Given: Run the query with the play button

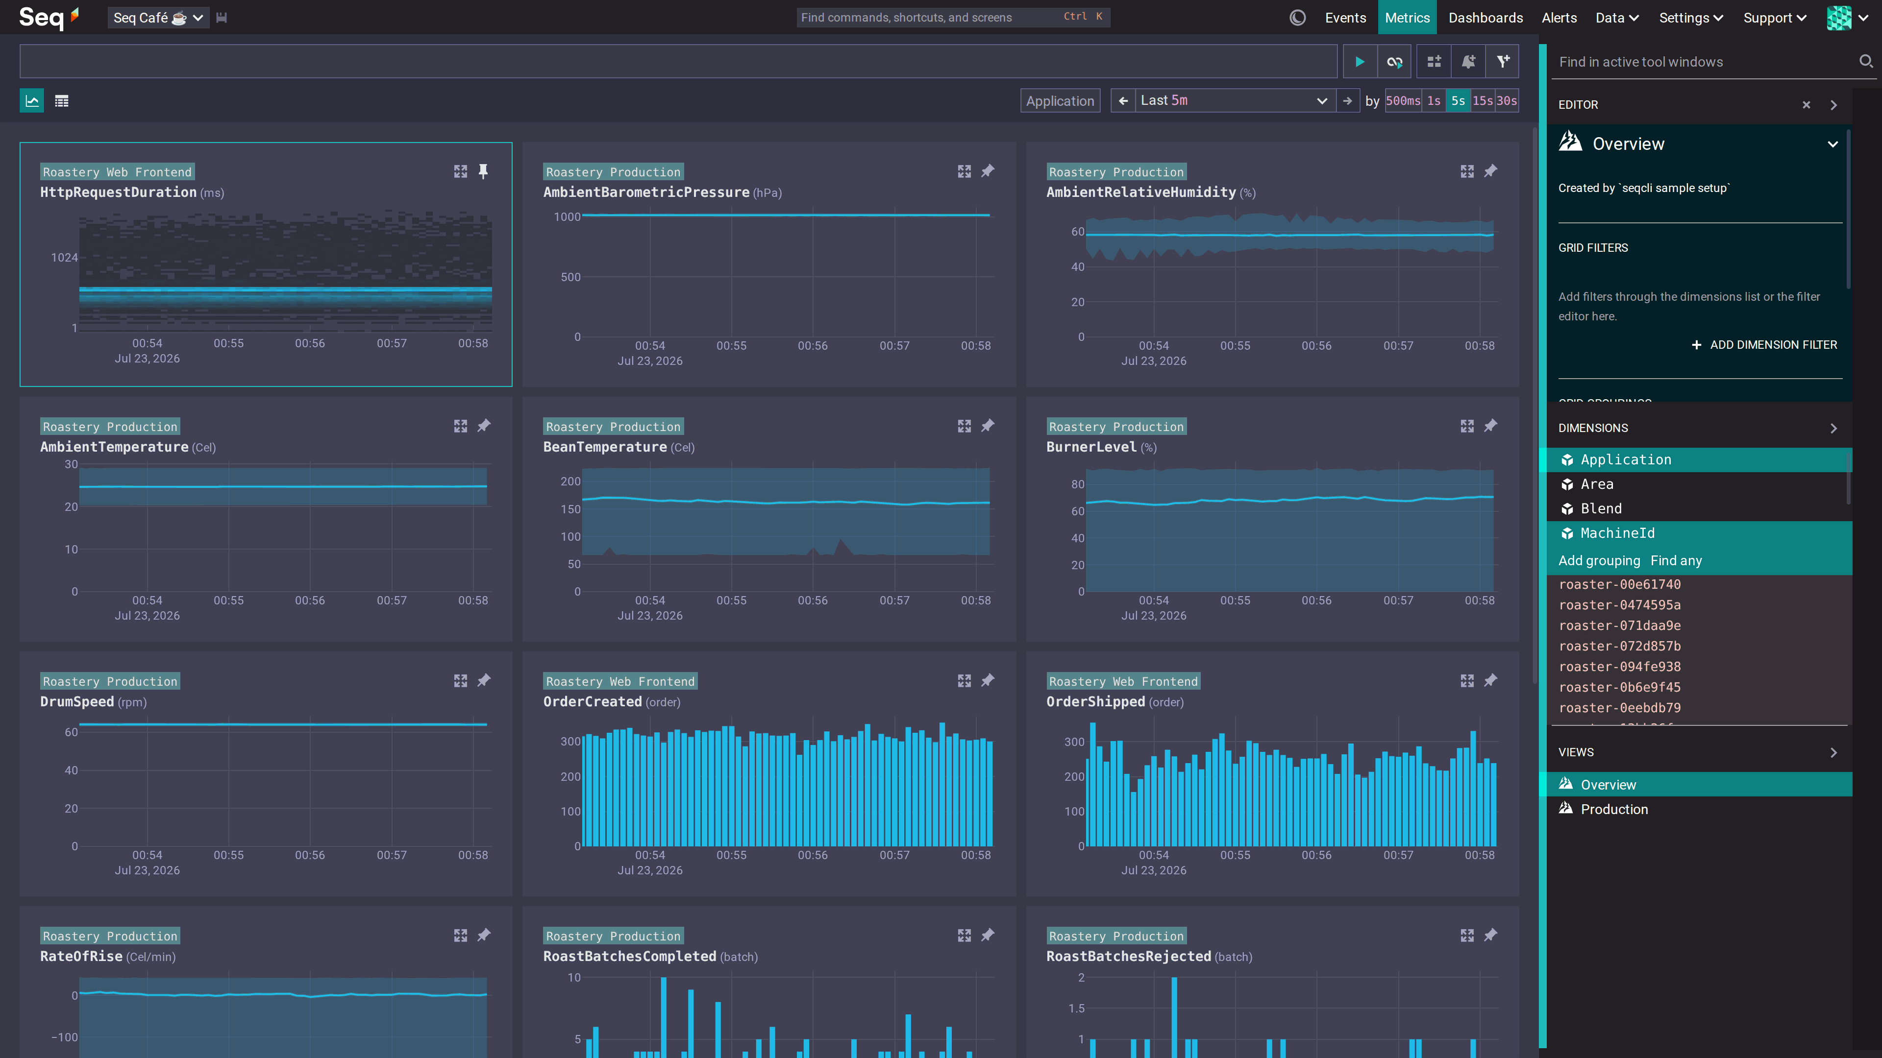Looking at the screenshot, I should click(1360, 62).
